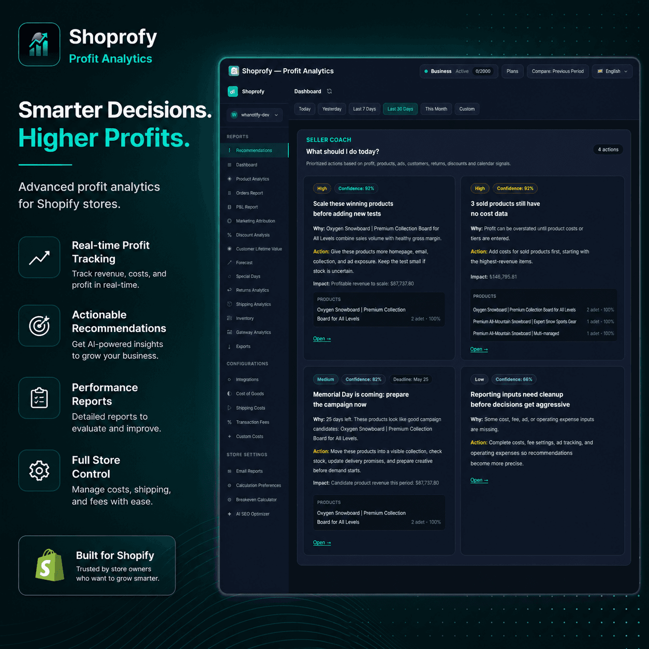Open the English language dropdown

612,71
